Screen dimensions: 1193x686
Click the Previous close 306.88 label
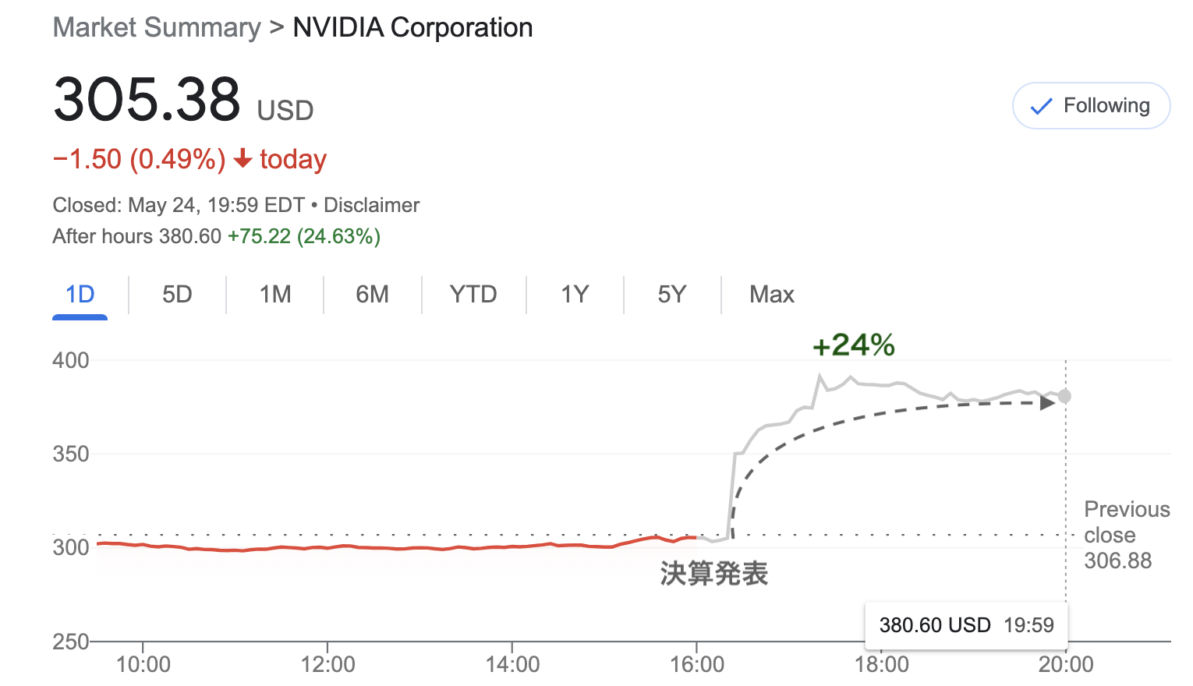[x=1127, y=535]
